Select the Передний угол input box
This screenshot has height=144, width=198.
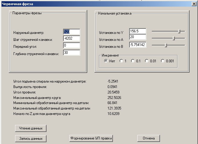pos(72,45)
